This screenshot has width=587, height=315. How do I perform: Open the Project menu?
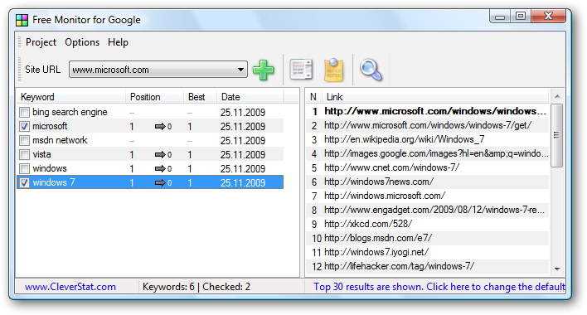[x=41, y=42]
